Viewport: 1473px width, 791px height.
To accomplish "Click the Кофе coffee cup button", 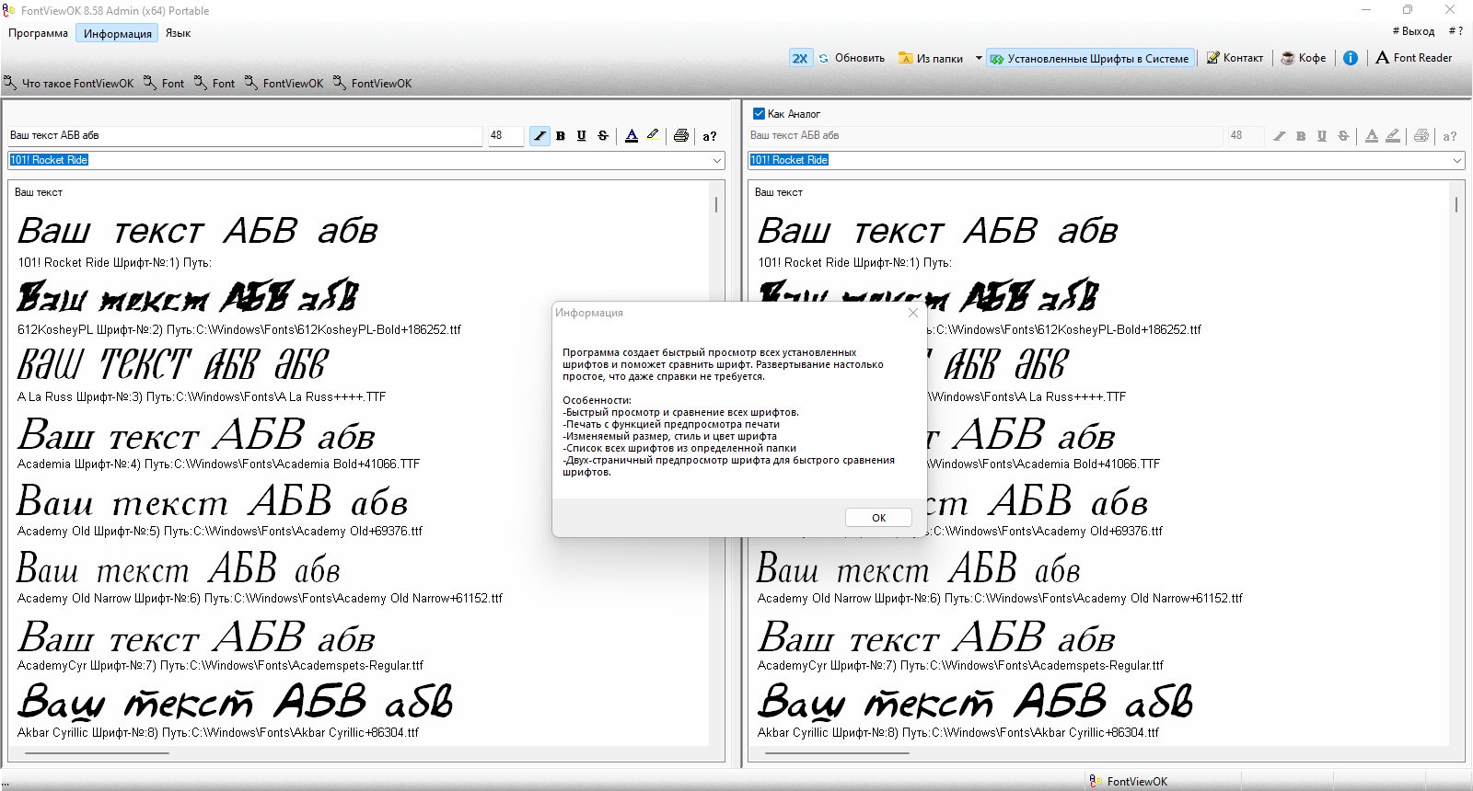I will click(1305, 58).
